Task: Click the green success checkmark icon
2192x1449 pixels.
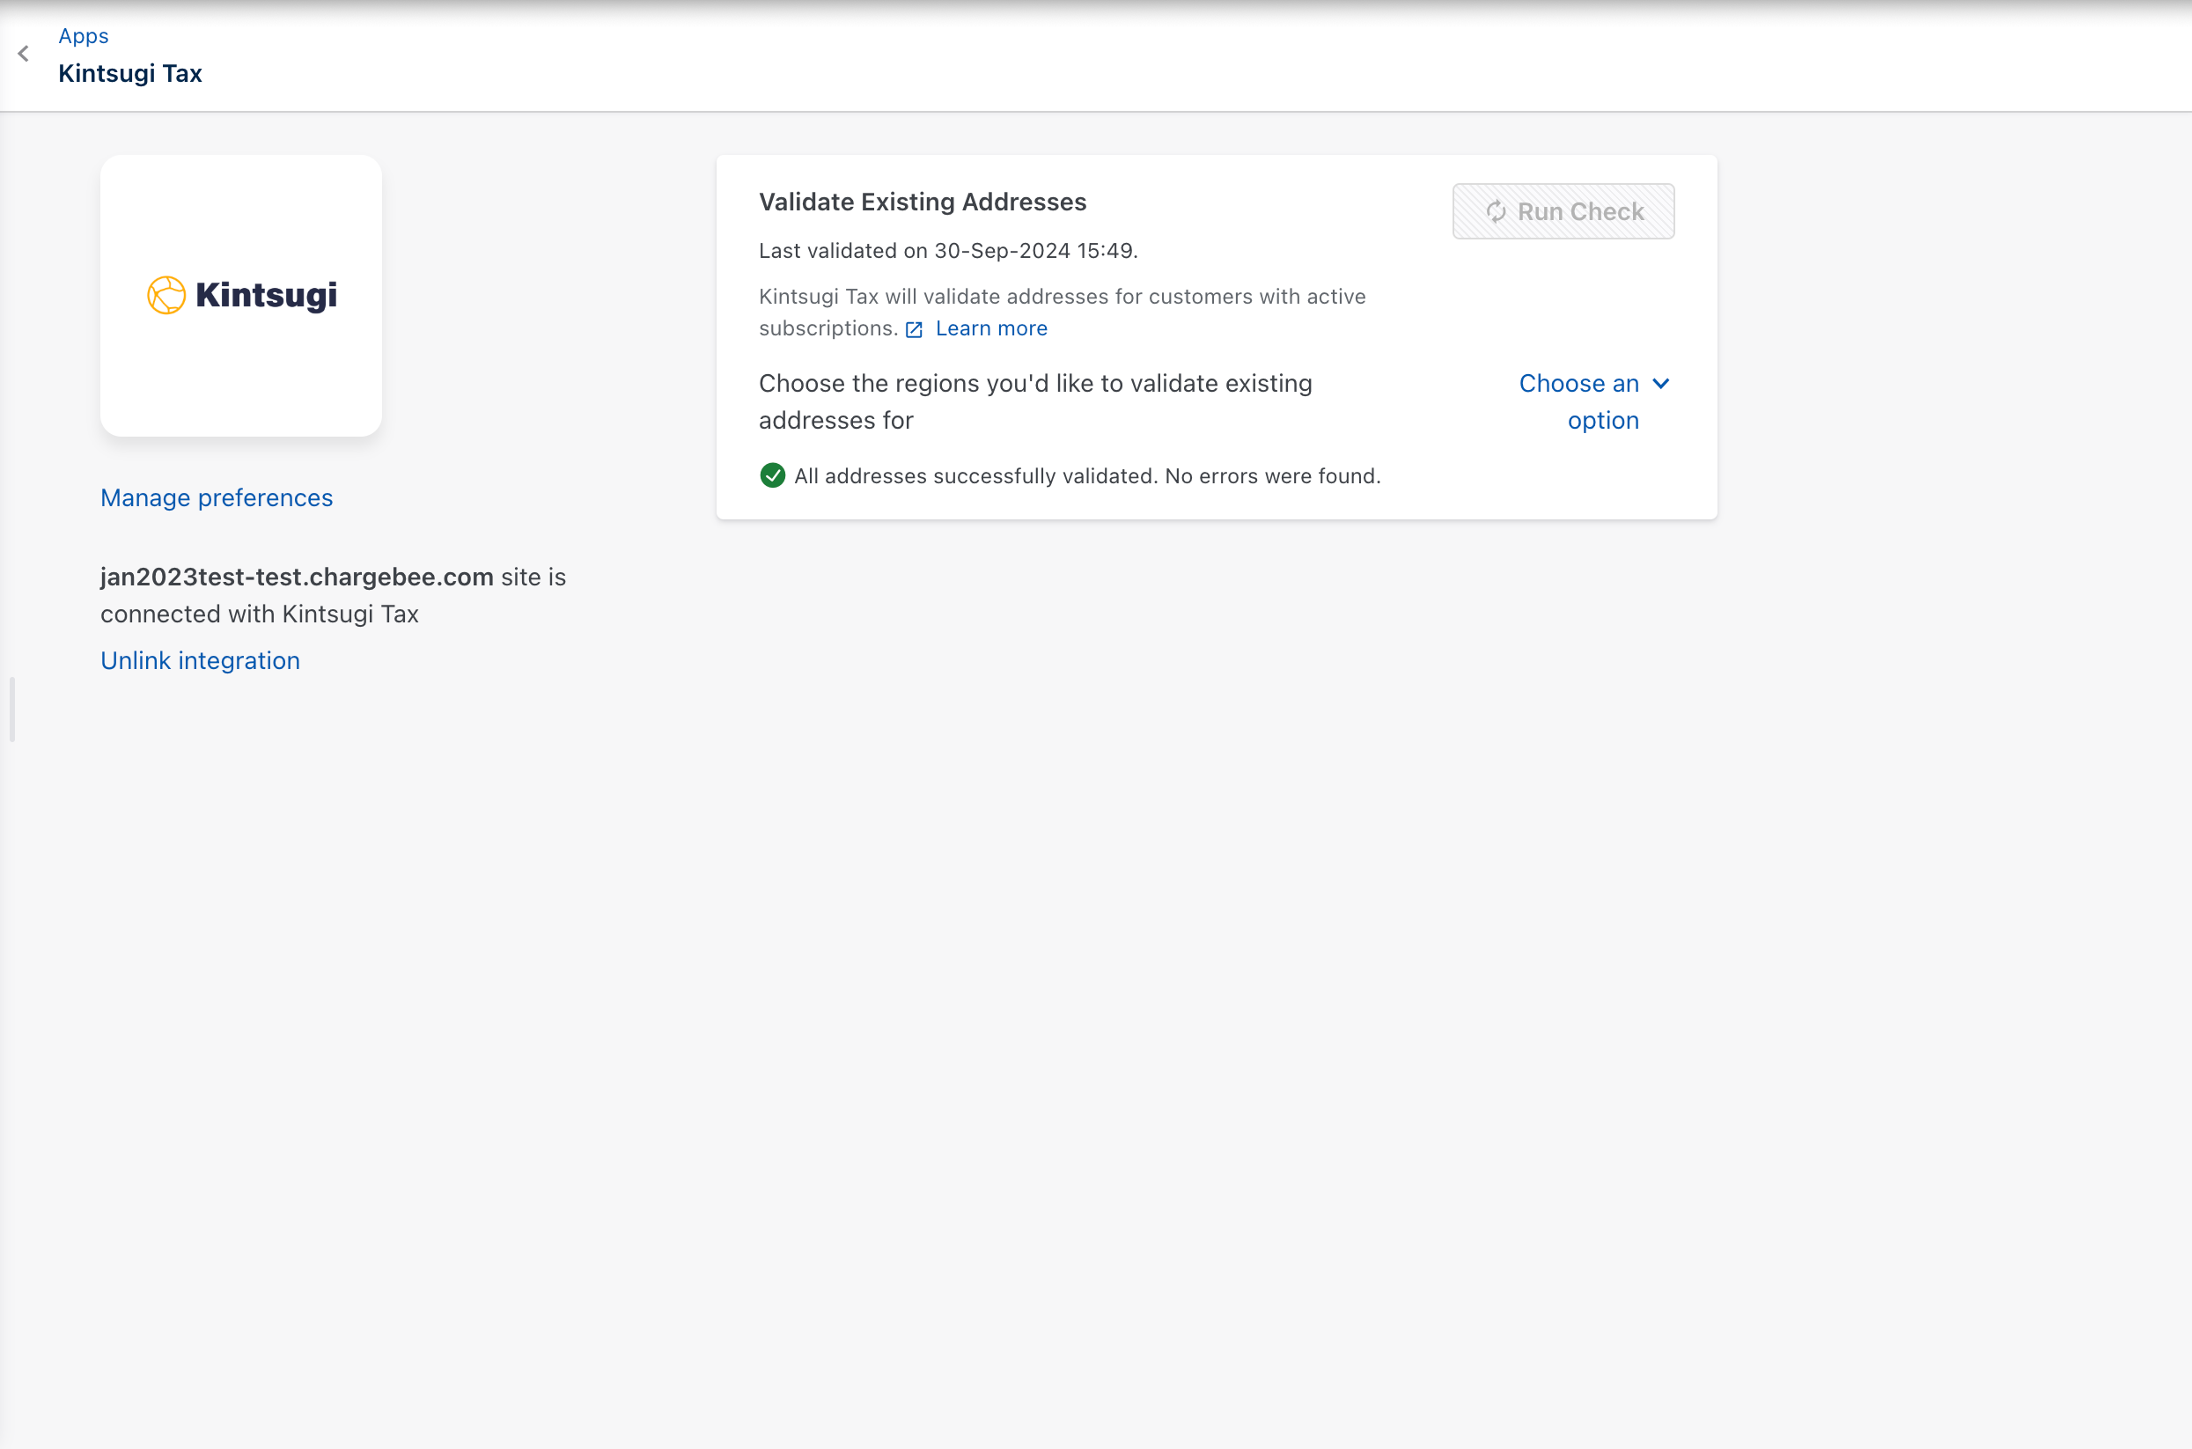Action: (x=773, y=476)
